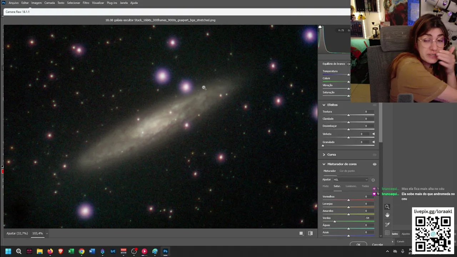
Task: Open the Imagem menu
Action: (x=36, y=3)
